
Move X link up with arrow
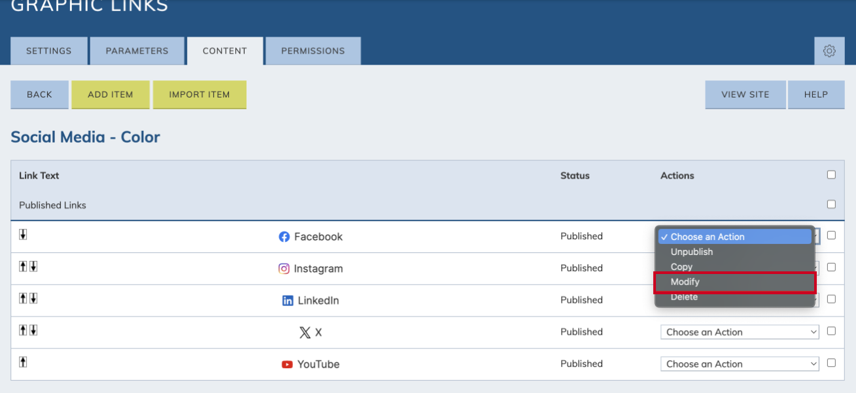coord(23,330)
